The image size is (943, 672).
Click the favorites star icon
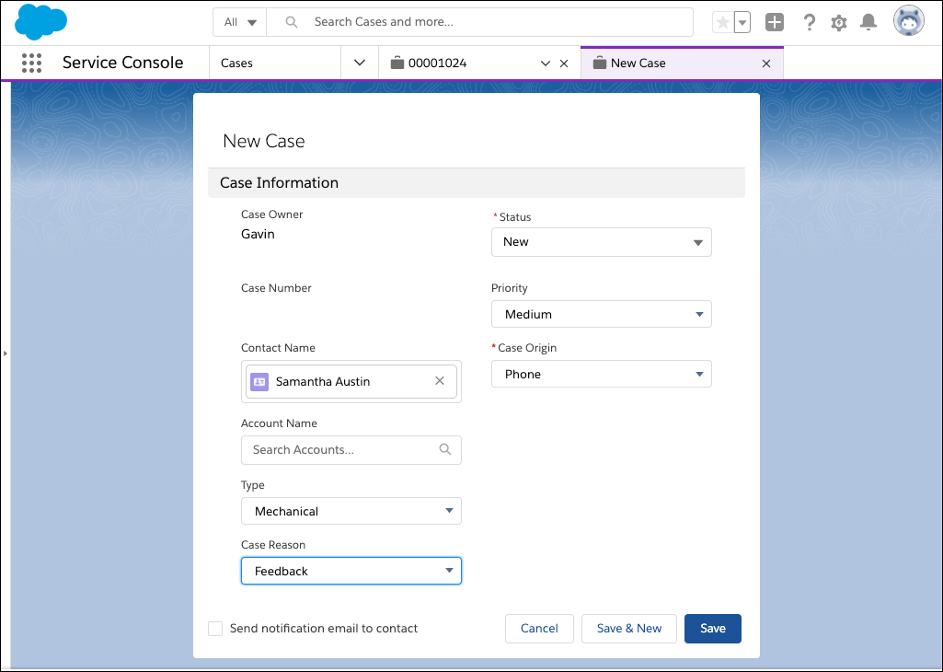click(723, 23)
